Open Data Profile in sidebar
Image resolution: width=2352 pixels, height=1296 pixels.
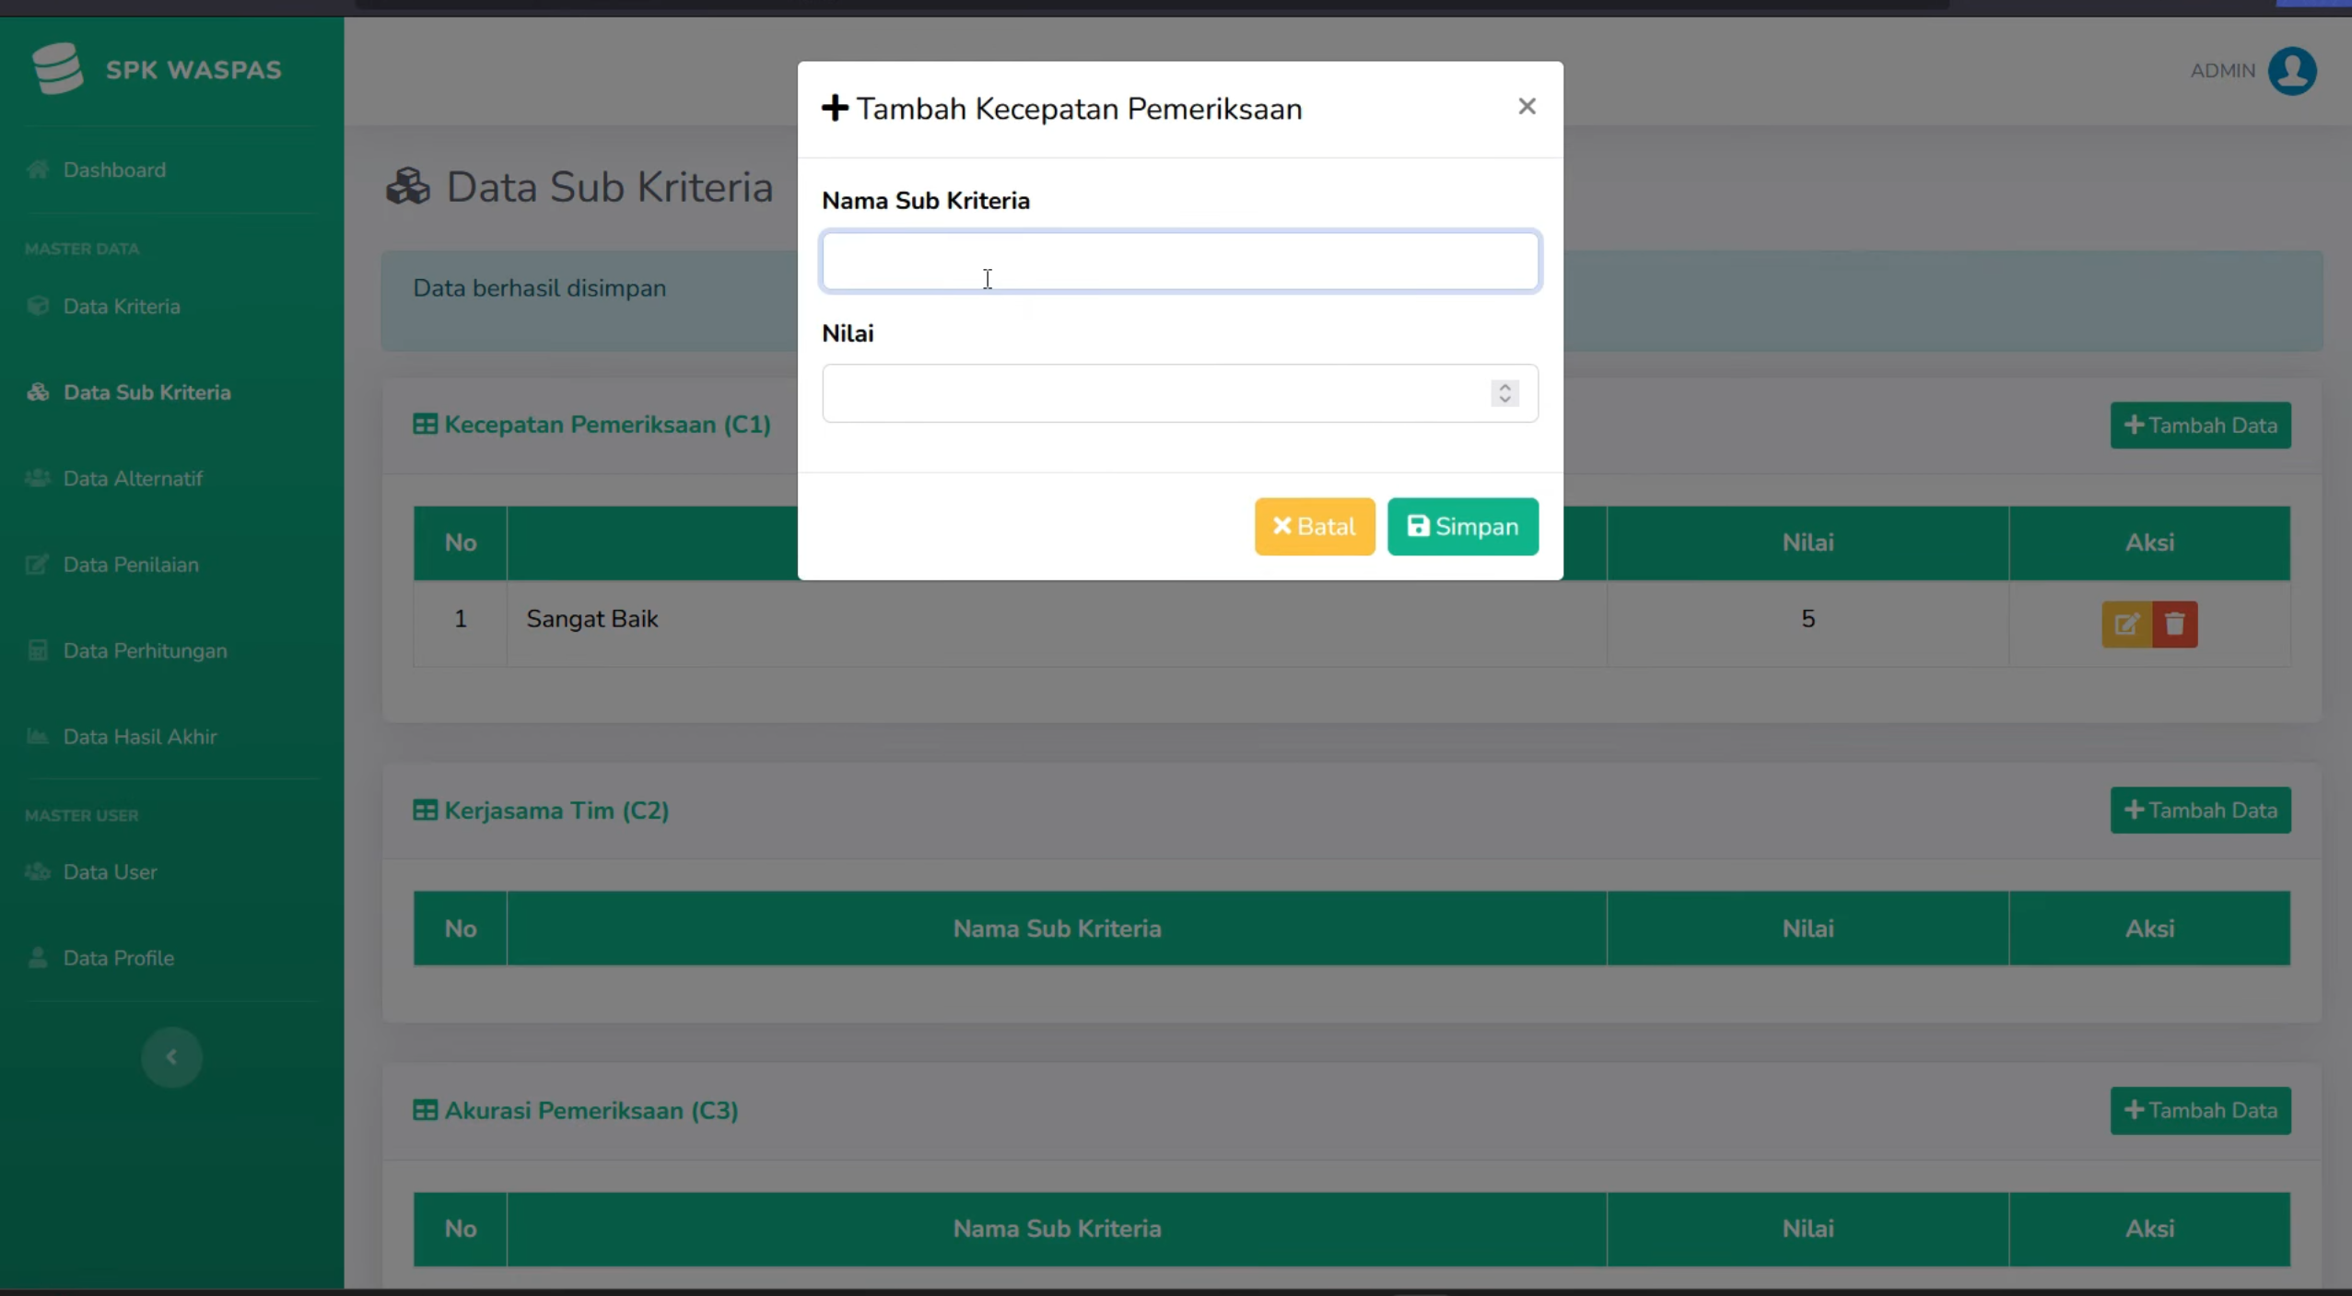point(119,957)
